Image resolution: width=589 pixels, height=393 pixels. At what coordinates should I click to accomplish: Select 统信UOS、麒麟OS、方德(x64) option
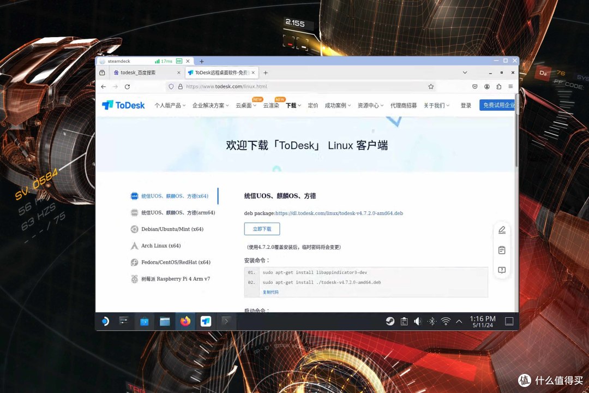pyautogui.click(x=175, y=196)
